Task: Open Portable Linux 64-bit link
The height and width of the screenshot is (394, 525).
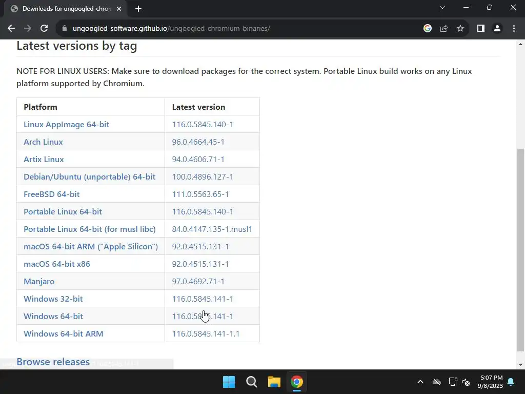Action: coord(63,211)
